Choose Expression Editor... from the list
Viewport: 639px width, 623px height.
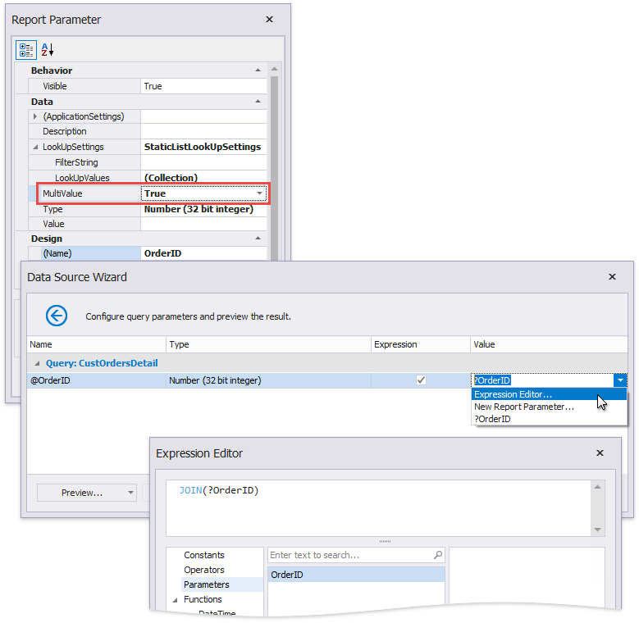tap(513, 394)
